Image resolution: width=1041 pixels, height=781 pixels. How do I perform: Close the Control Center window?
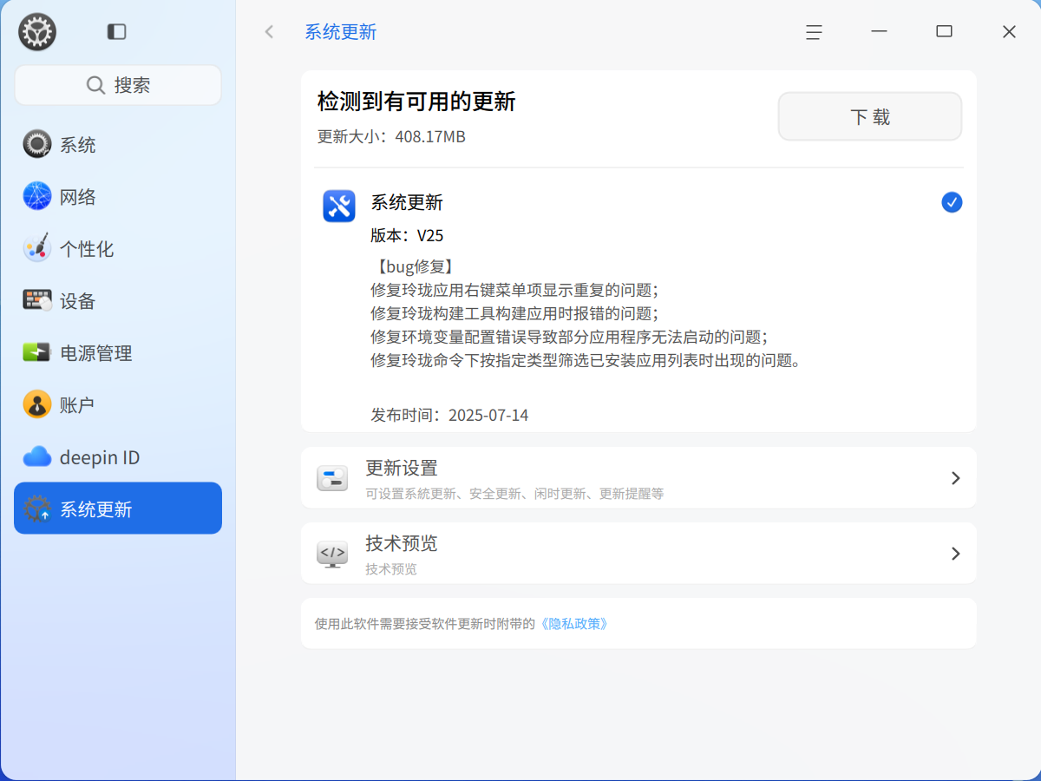tap(1009, 32)
